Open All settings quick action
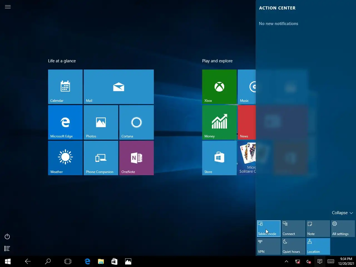This screenshot has width=356, height=267. click(343, 229)
